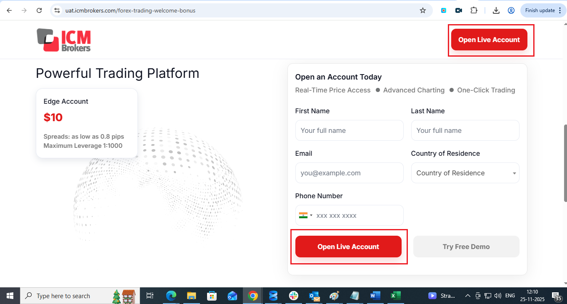Image resolution: width=567 pixels, height=304 pixels.
Task: Open the Chrome profile icon
Action: 511,10
